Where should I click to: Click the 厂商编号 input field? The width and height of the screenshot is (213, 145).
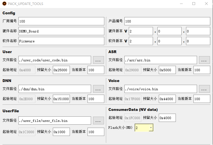pos(61,21)
